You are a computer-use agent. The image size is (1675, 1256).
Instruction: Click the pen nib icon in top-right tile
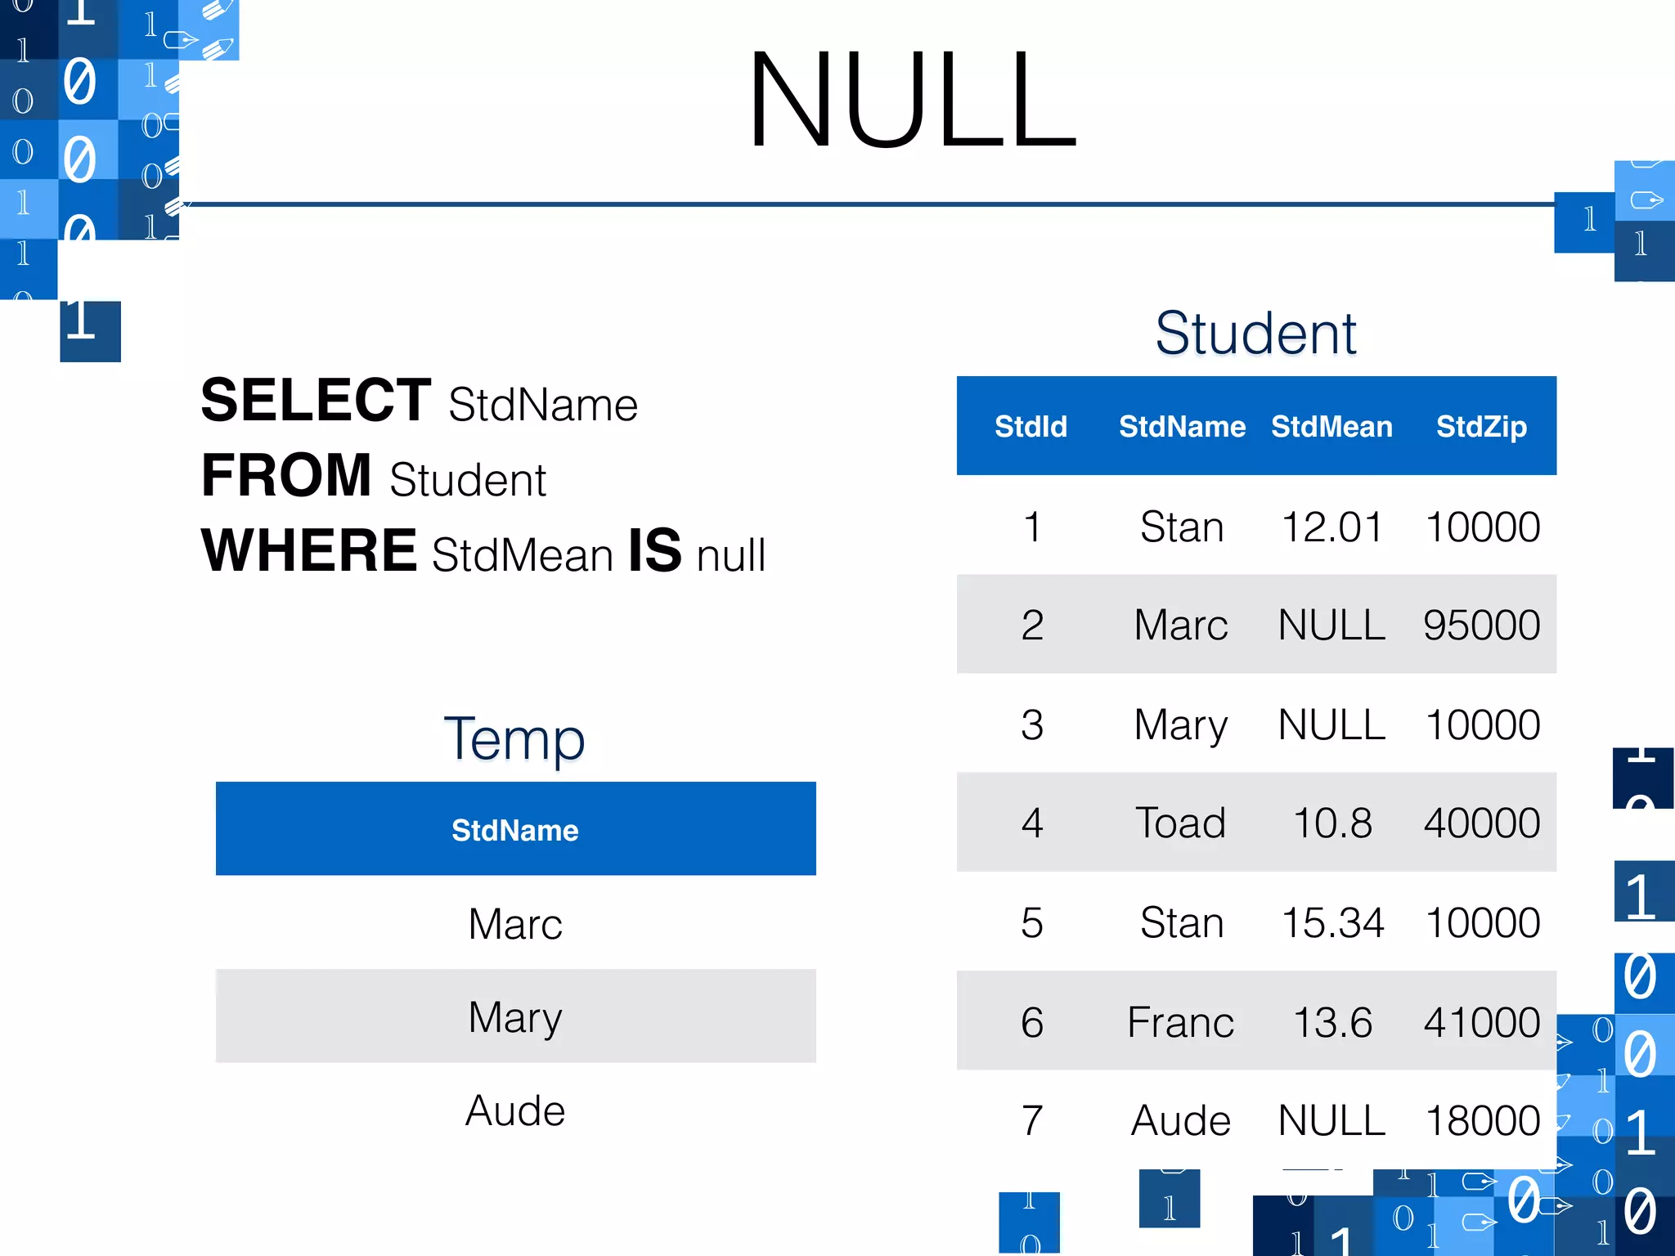1646,200
